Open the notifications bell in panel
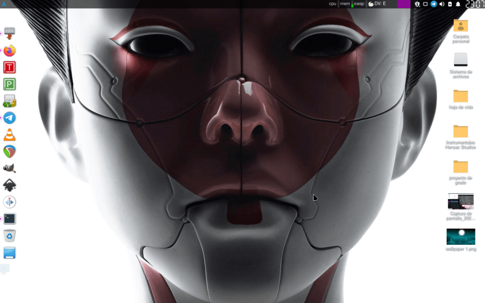 pyautogui.click(x=458, y=4)
